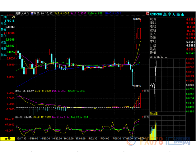This screenshot has width=196, height=152.
Task: Click the 17/01:00 time axis label
Action: click(x=81, y=139)
